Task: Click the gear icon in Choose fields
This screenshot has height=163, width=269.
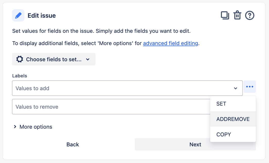Action: click(20, 59)
